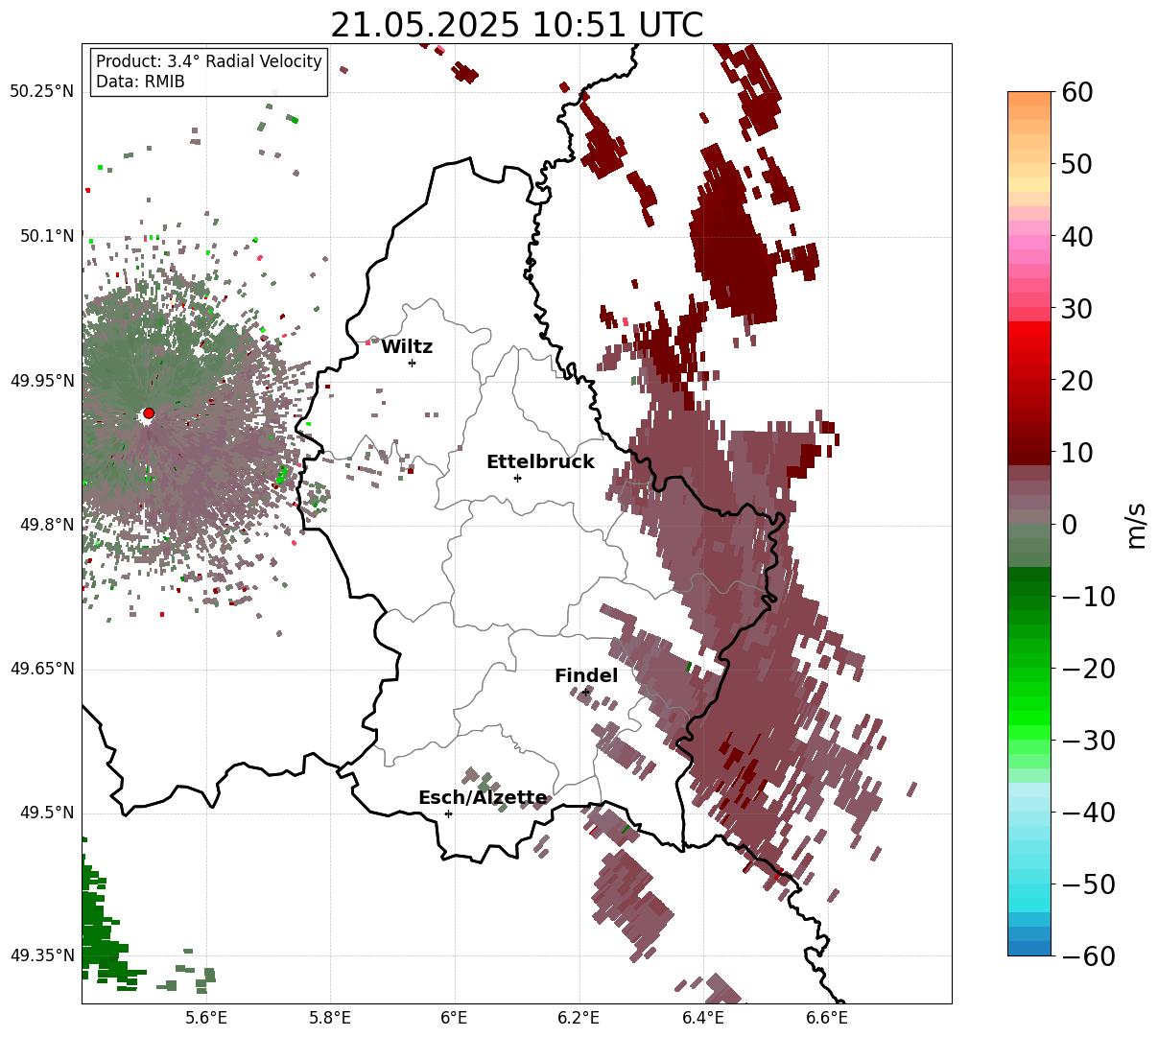Click the 49.95°N latitude label

point(41,381)
